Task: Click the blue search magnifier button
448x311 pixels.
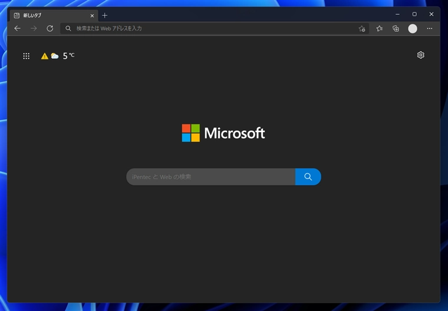Action: coord(308,177)
